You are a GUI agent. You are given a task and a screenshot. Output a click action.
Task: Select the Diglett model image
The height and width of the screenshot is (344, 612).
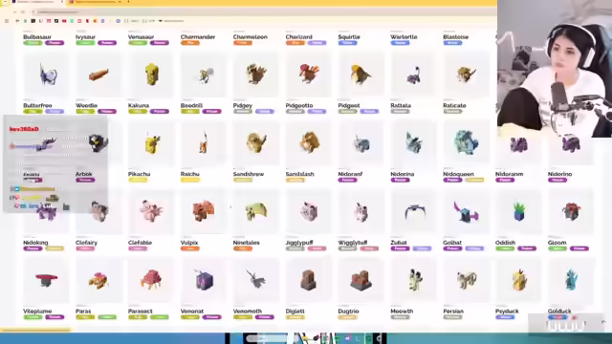pyautogui.click(x=308, y=280)
